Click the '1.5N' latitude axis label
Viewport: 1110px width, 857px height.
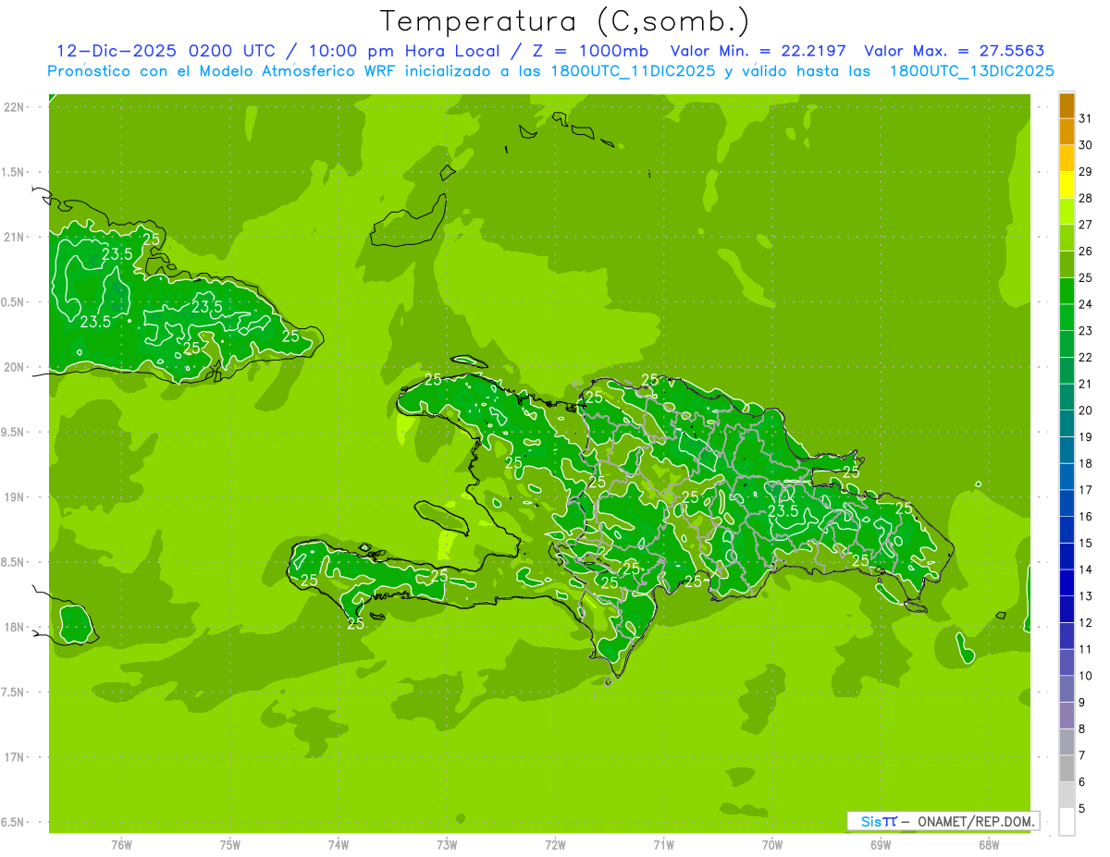[13, 172]
